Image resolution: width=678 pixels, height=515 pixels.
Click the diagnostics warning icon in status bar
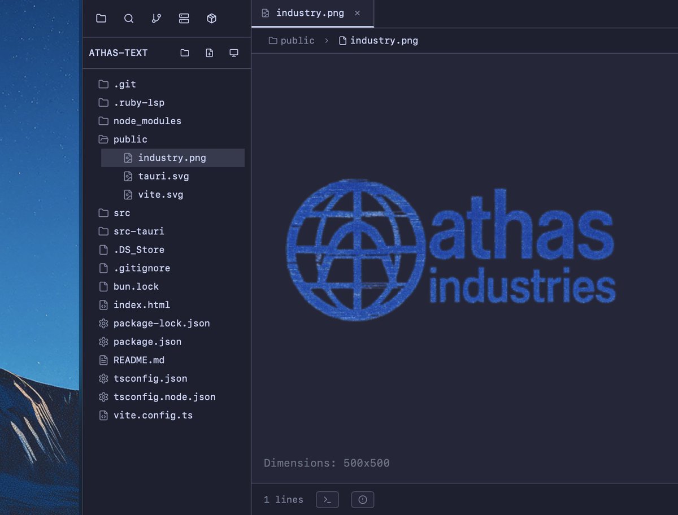pyautogui.click(x=362, y=499)
